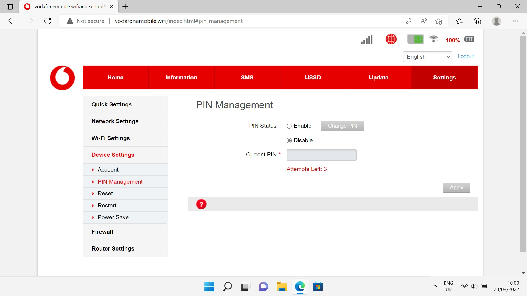The width and height of the screenshot is (527, 296).
Task: Open the Information tab
Action: (181, 78)
